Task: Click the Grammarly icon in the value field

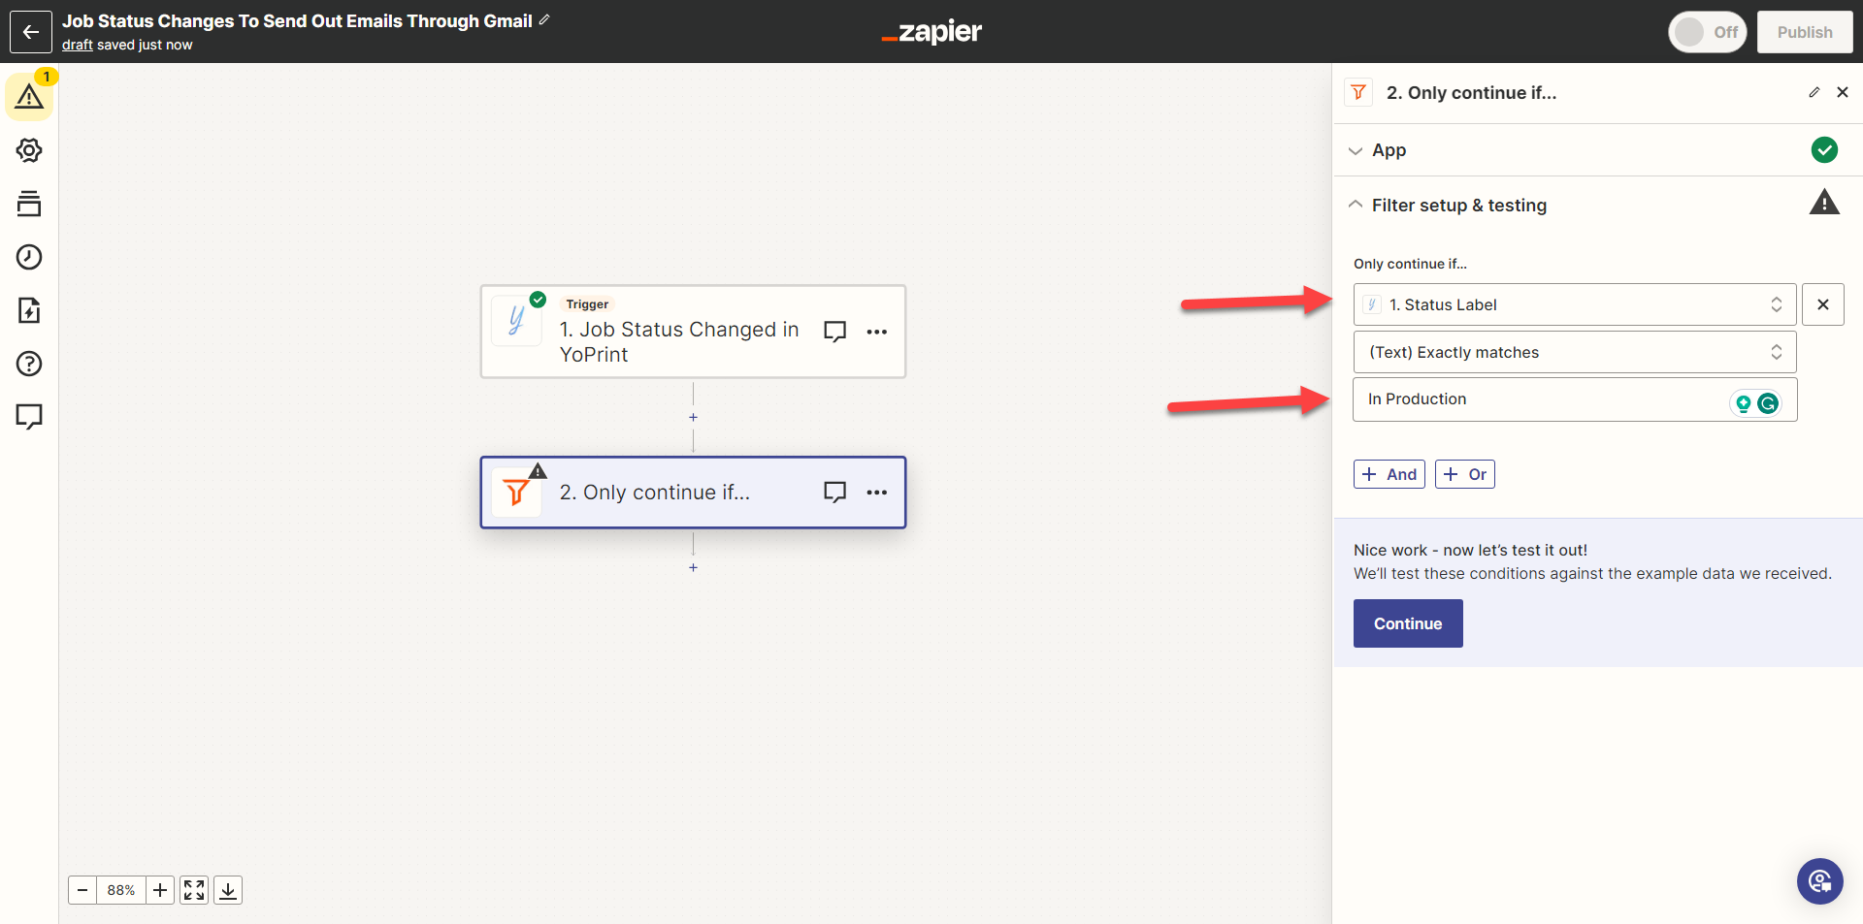Action: pos(1768,403)
